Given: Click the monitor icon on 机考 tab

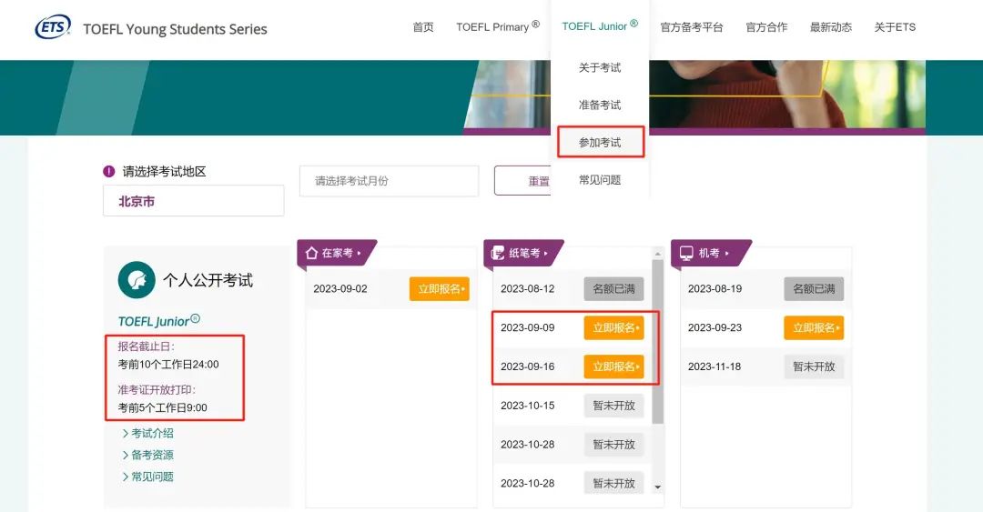Looking at the screenshot, I should click(686, 253).
